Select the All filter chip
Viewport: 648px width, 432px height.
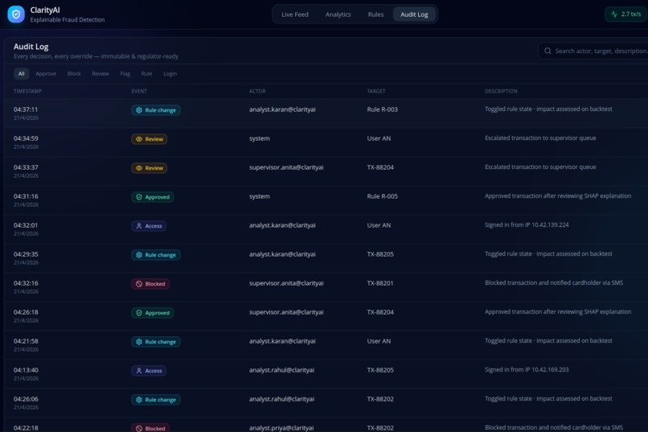pyautogui.click(x=21, y=73)
